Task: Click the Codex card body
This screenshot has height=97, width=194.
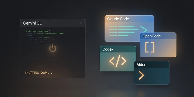Action: point(118,62)
